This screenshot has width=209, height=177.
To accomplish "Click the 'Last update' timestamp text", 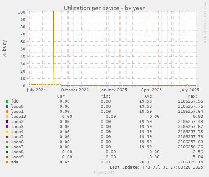I will click(156, 167).
